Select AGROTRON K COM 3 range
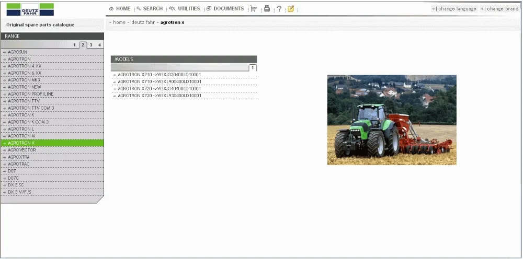This screenshot has height=259, width=523. tap(52, 122)
